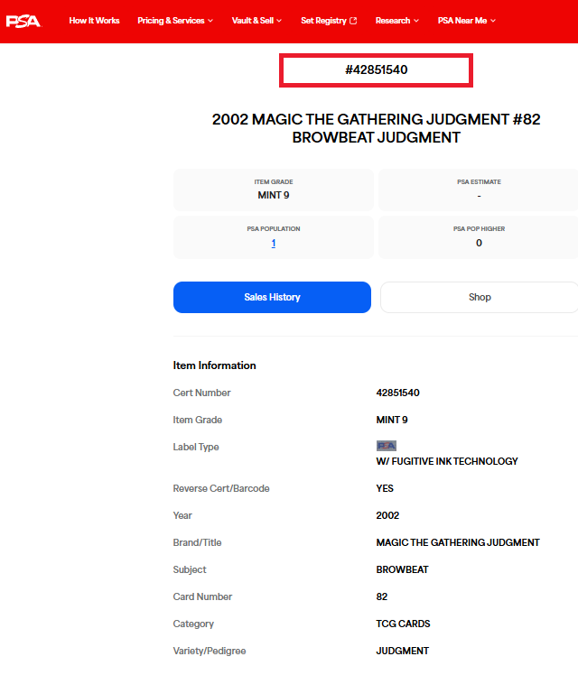Expand the PSA Near Me menu
Screen dimensions: 578x675
click(x=466, y=21)
